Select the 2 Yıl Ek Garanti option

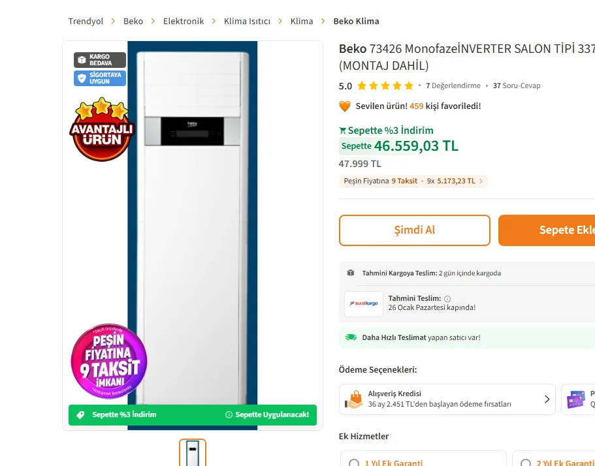pyautogui.click(x=526, y=463)
